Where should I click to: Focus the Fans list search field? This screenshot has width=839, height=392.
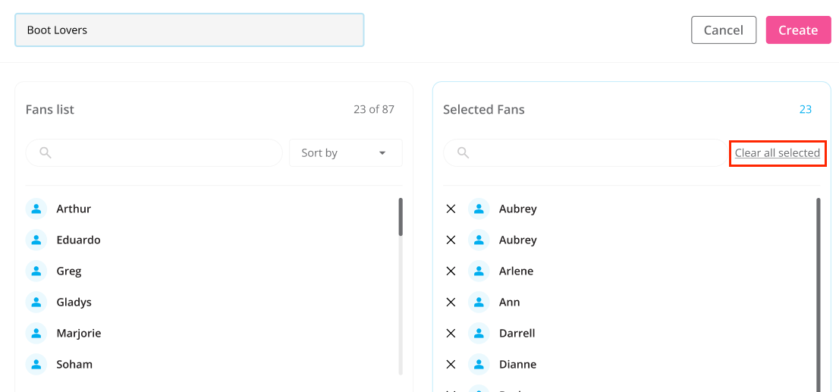click(154, 153)
